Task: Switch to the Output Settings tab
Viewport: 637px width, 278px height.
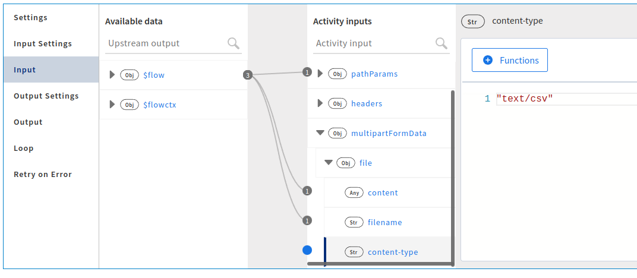Action: (46, 96)
